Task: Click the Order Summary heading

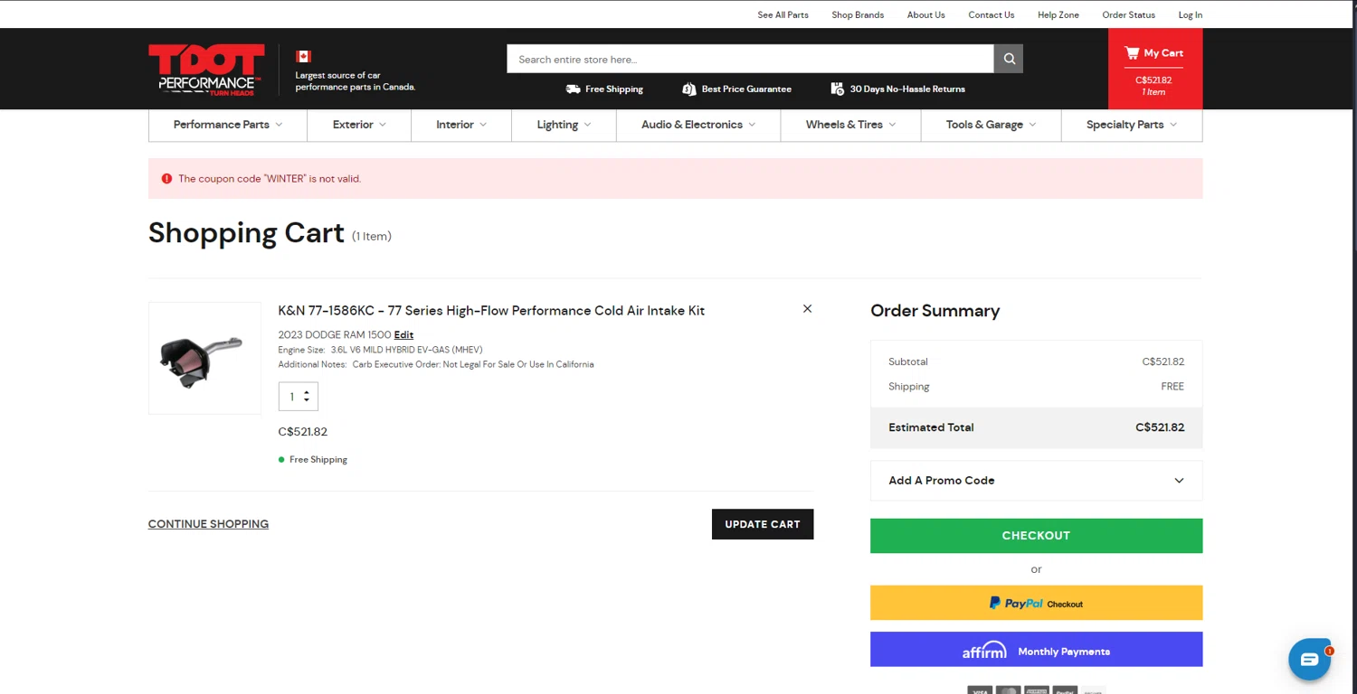Action: (x=935, y=311)
